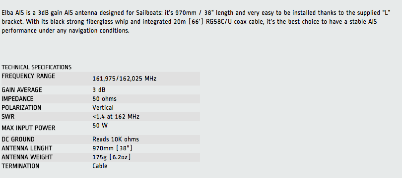Select the DC GROUND row label

[18, 139]
